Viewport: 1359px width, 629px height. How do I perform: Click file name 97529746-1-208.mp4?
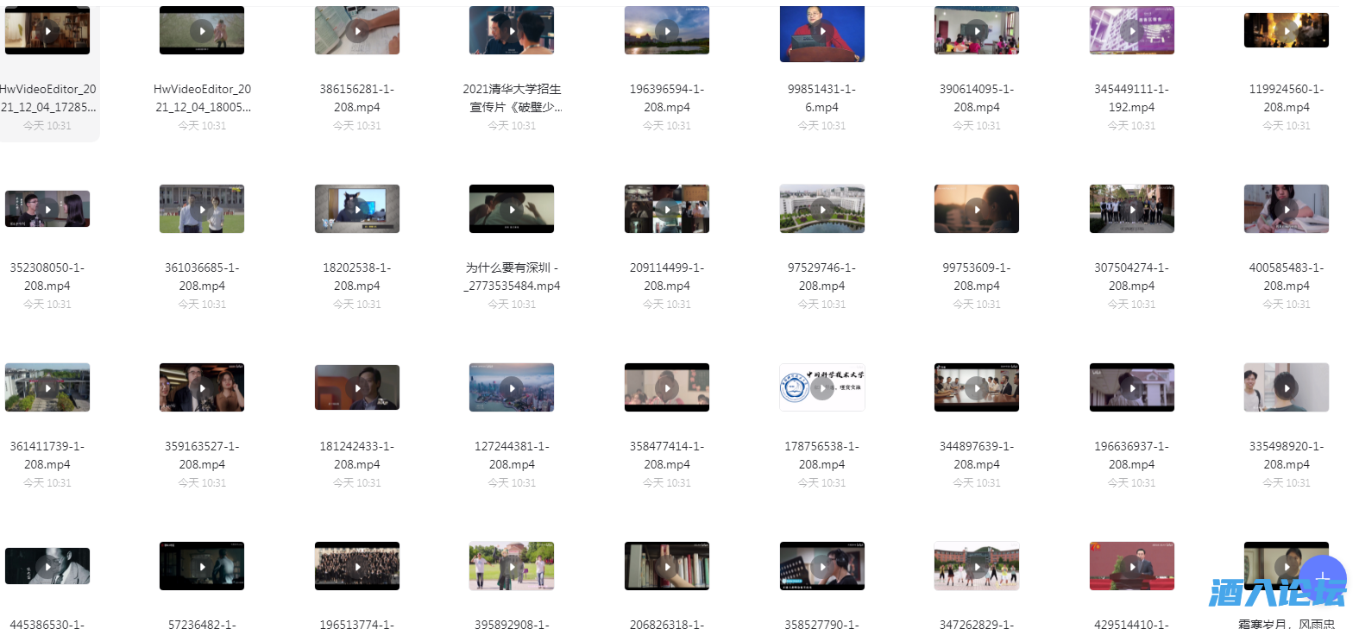tap(822, 276)
